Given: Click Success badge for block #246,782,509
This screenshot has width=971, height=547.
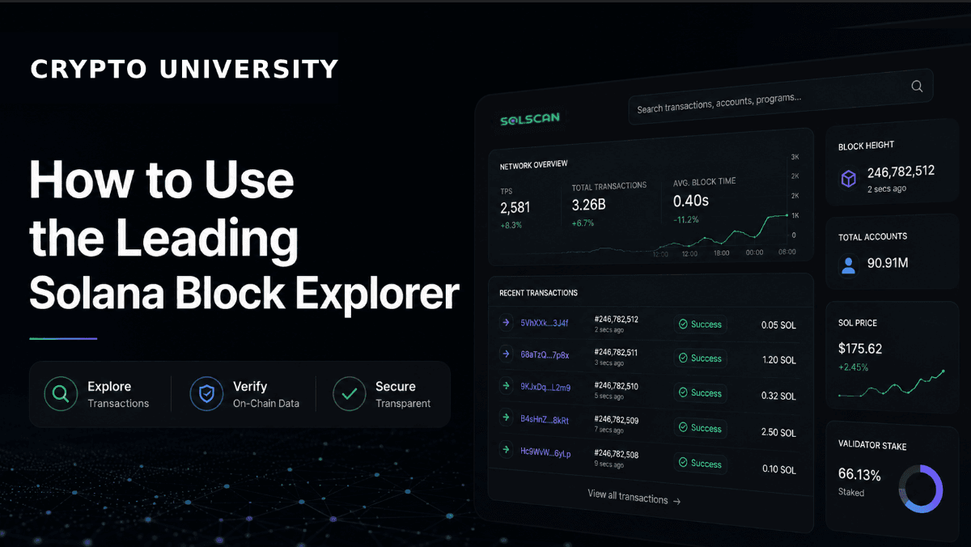Looking at the screenshot, I should 700,429.
